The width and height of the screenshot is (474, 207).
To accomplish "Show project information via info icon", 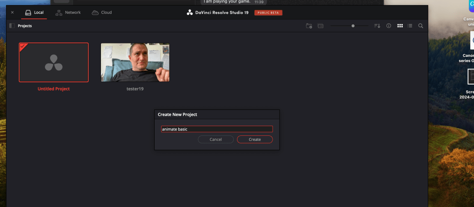I will click(389, 26).
